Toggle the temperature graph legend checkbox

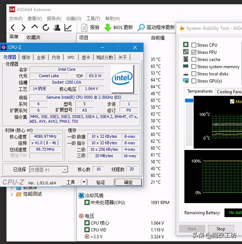pyautogui.click(x=232, y=102)
